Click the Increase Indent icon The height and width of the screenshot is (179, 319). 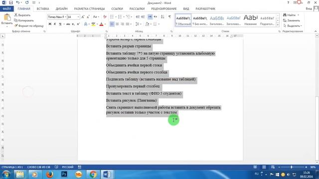tap(143, 17)
